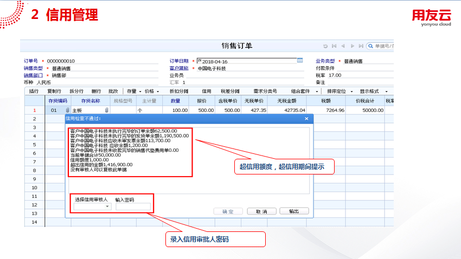Click the 无税单价 column header
The height and width of the screenshot is (259, 461).
click(x=254, y=101)
